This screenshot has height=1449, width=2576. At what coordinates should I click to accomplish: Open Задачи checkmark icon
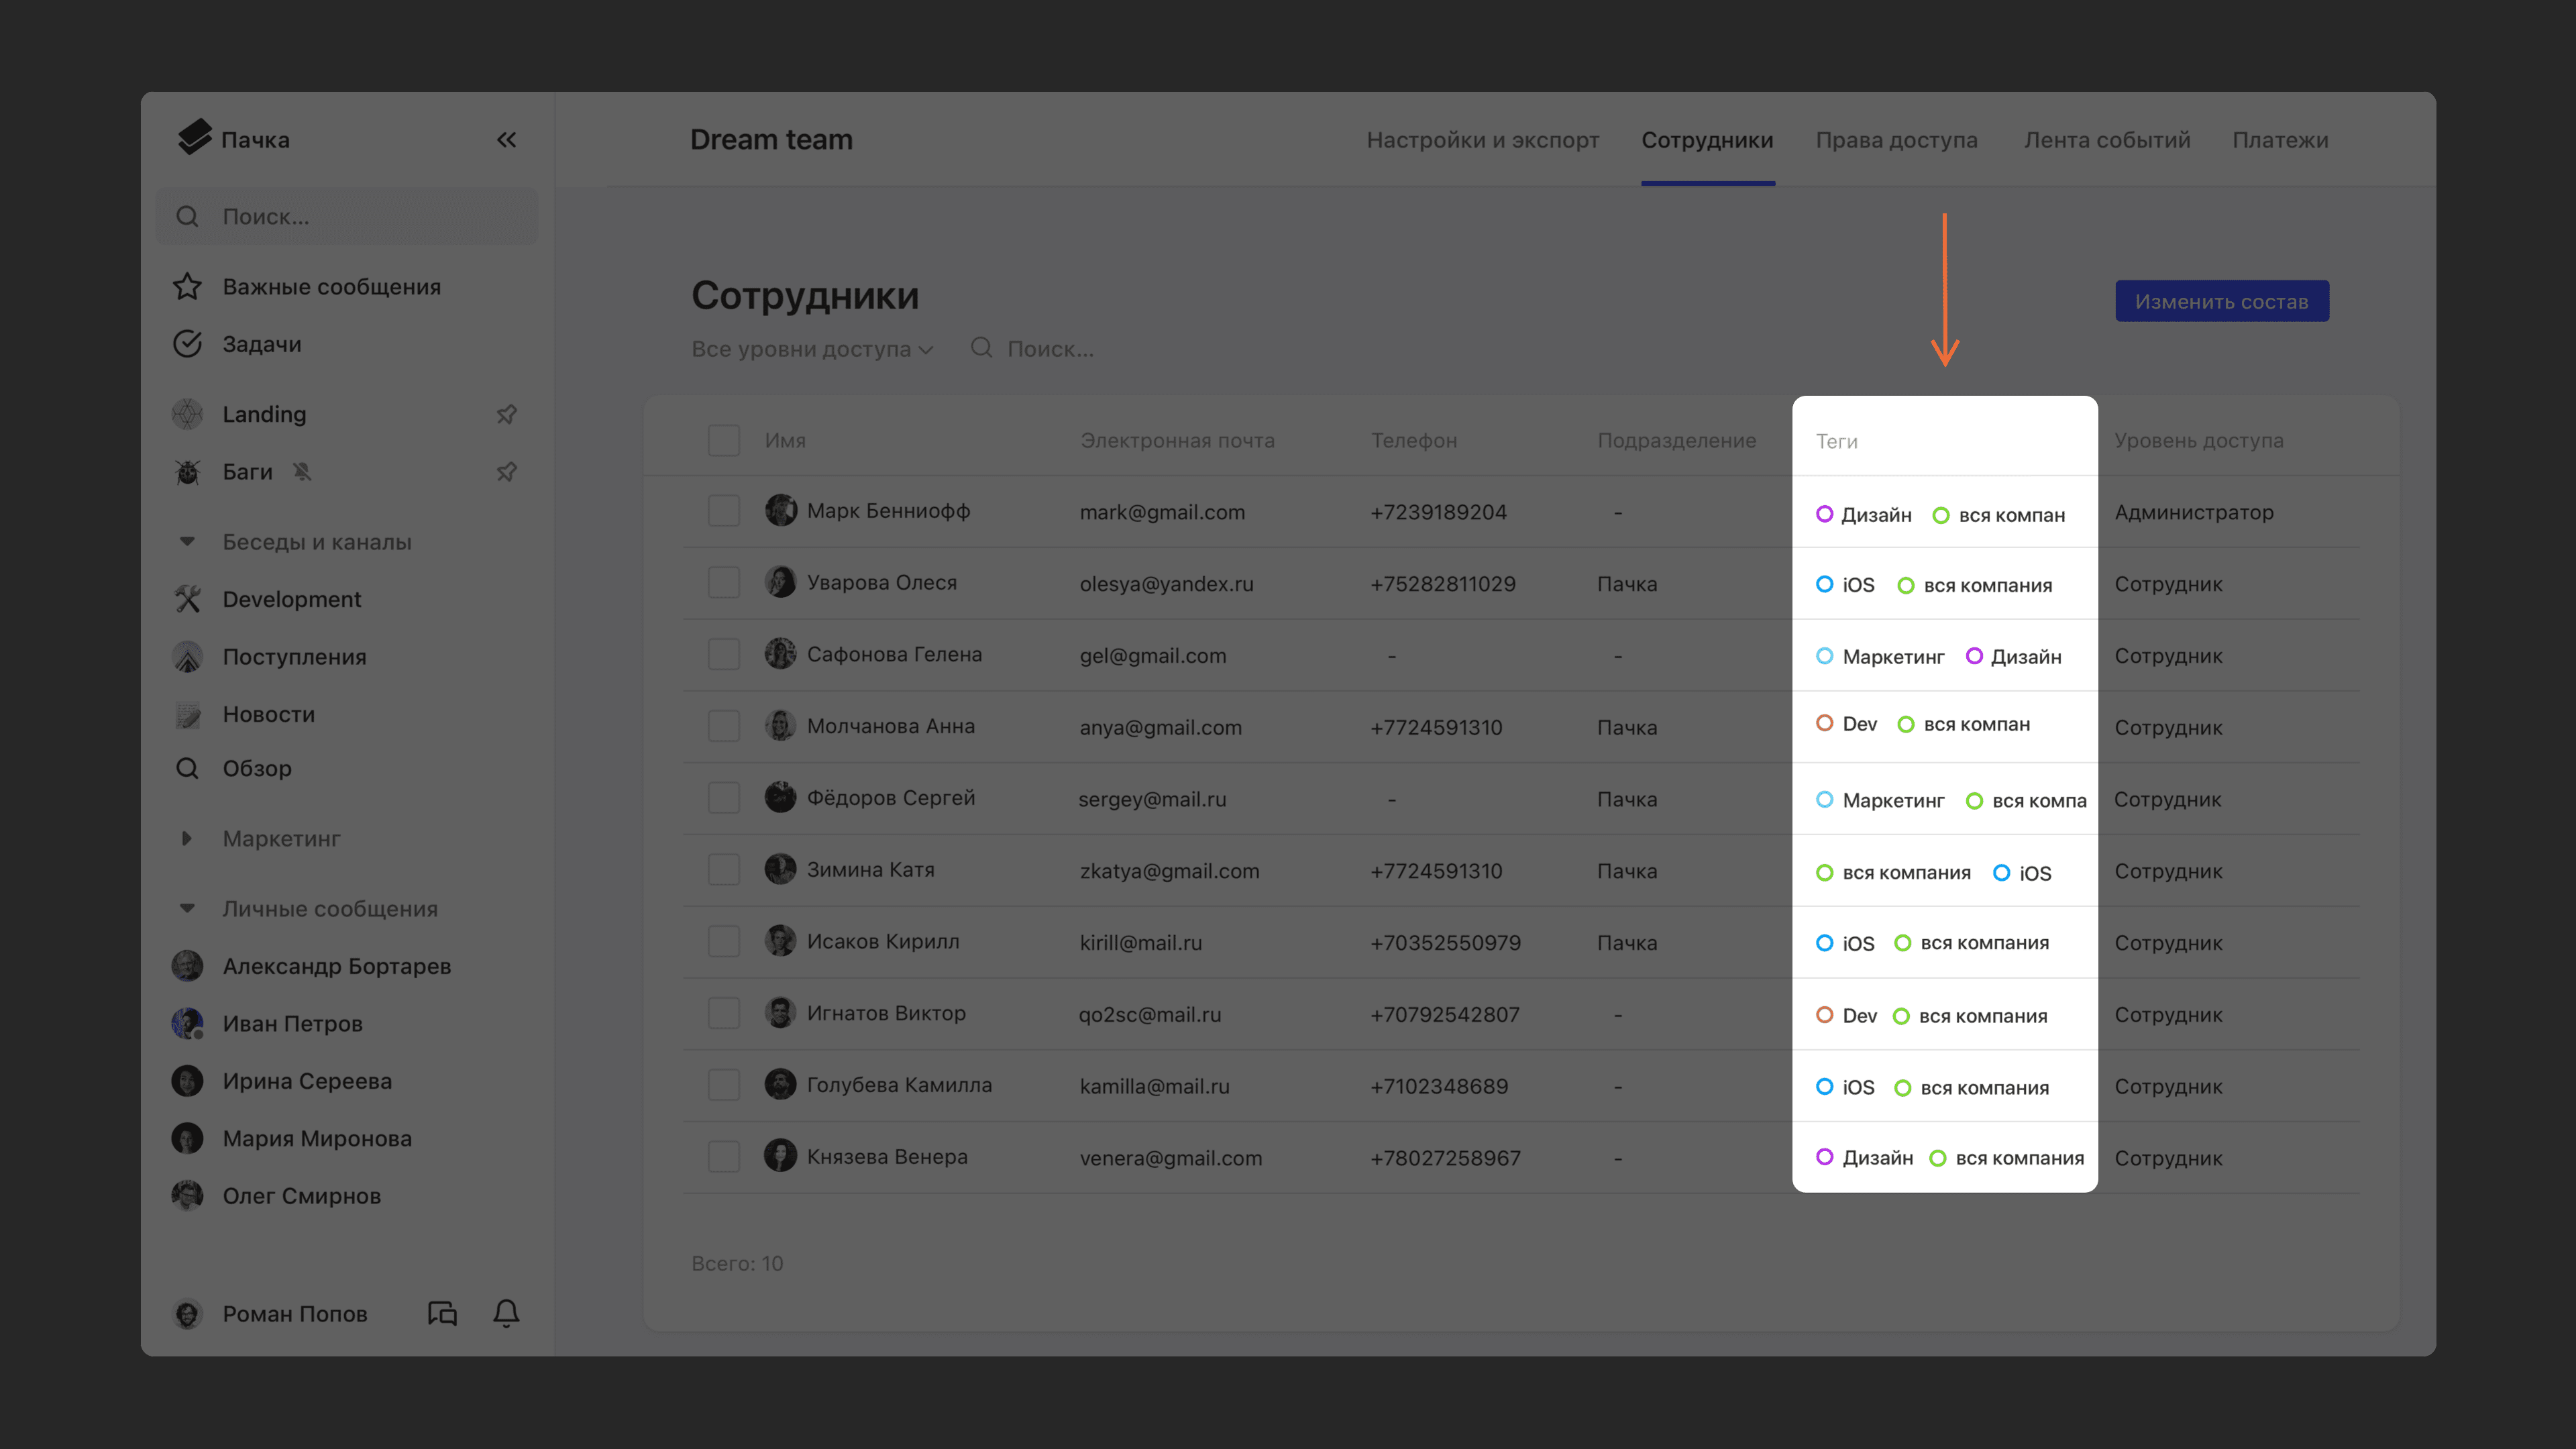[187, 344]
